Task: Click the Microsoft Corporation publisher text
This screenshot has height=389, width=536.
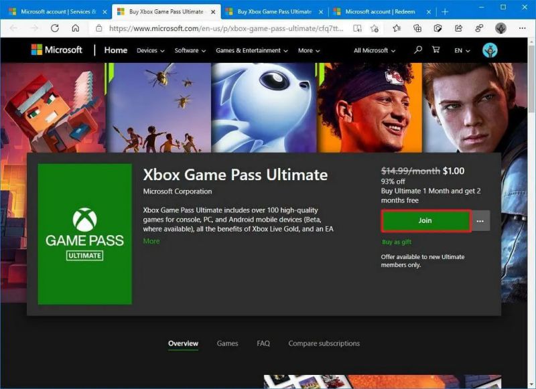Action: point(178,191)
